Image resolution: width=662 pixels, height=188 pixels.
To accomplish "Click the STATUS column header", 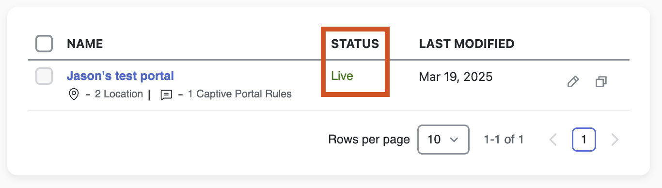I will (x=355, y=44).
